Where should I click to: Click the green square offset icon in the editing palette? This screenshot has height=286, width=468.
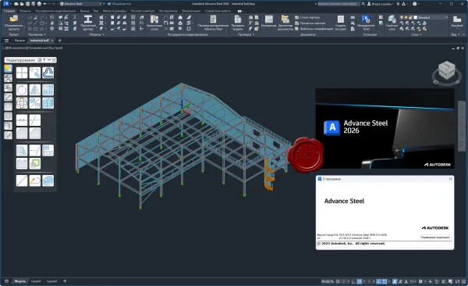click(35, 163)
